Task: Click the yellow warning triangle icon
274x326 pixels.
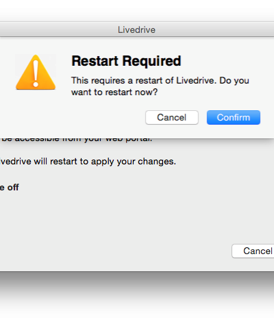Action: pyautogui.click(x=36, y=72)
